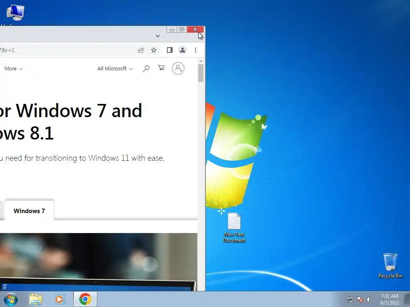Screen dimensions: 410x307
Task: Open the volume speaker tray icon
Action: coord(370,299)
